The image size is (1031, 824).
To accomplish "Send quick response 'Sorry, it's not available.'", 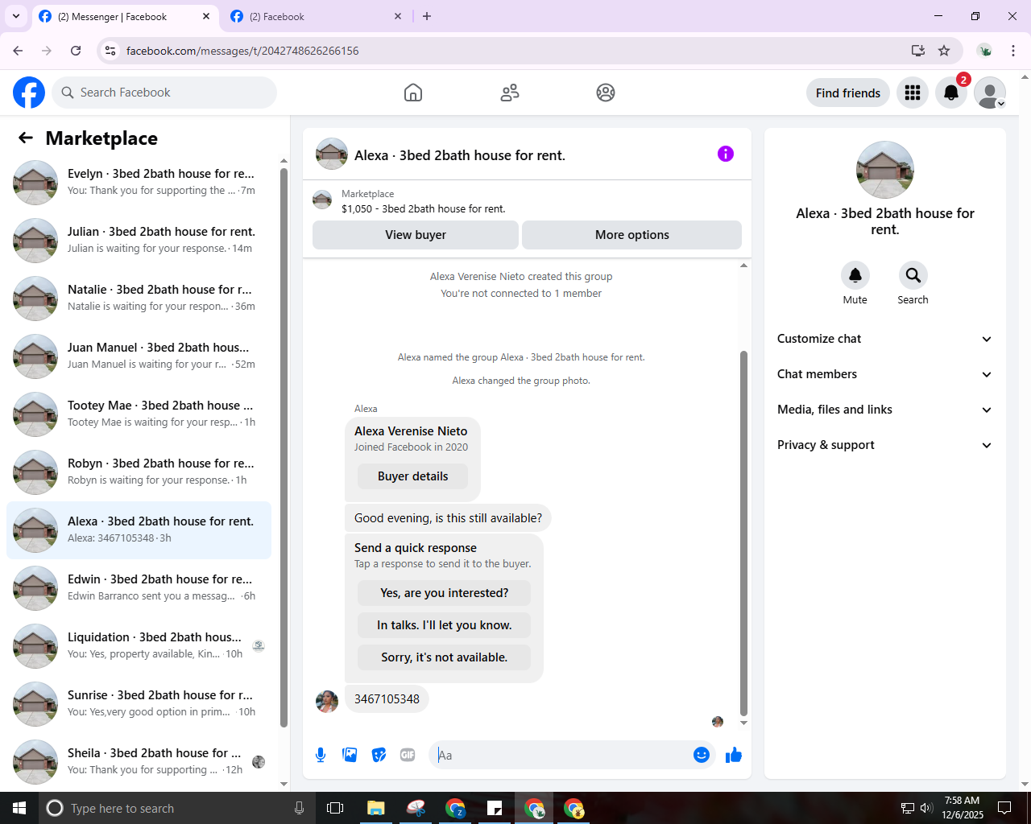I will click(x=445, y=657).
